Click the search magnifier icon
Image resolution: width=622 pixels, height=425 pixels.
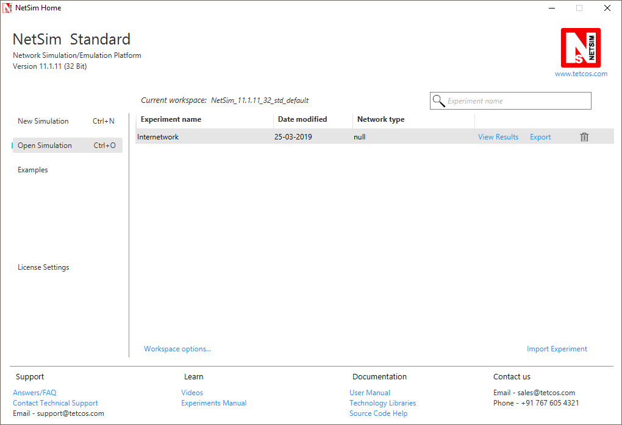(x=438, y=101)
